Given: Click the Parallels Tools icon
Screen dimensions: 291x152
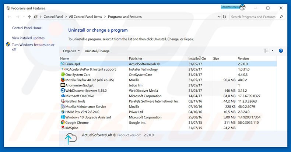Looking at the screenshot, I should [63, 101].
